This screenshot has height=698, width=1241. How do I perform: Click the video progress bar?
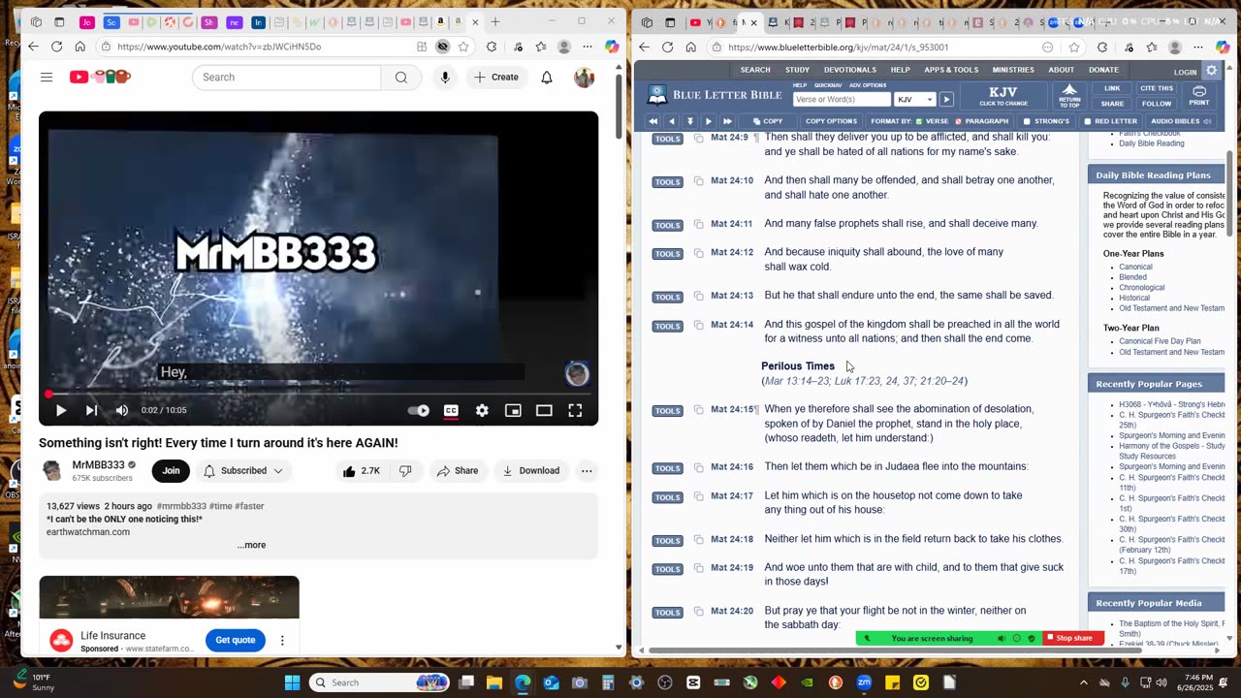pyautogui.click(x=318, y=395)
